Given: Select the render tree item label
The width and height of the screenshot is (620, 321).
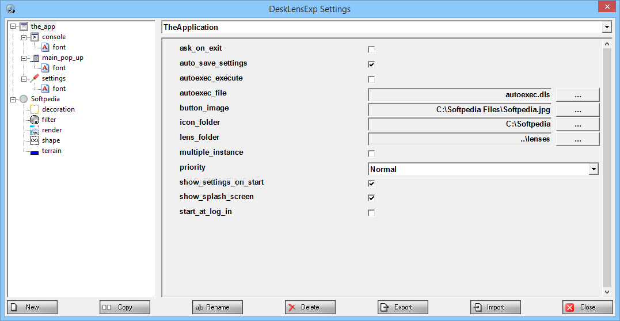Looking at the screenshot, I should pos(52,130).
